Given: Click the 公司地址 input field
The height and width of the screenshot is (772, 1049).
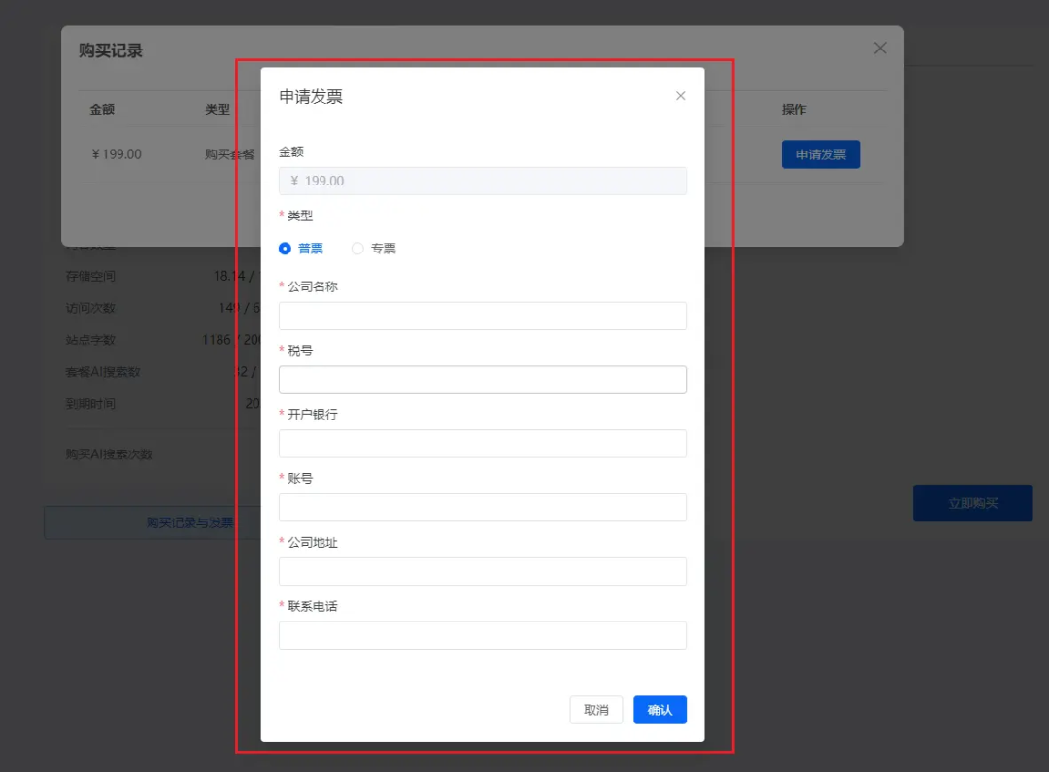Looking at the screenshot, I should pos(482,571).
